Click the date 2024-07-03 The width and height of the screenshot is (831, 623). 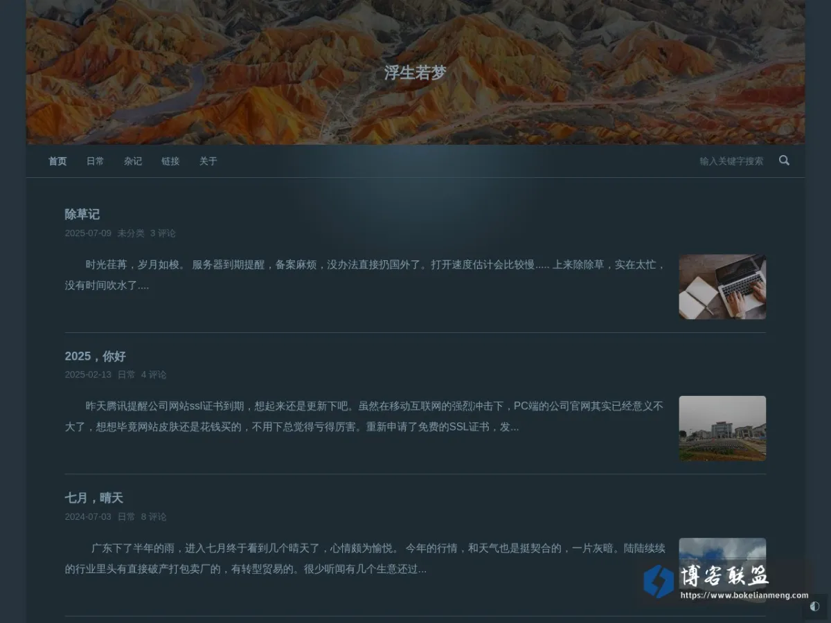(x=88, y=517)
